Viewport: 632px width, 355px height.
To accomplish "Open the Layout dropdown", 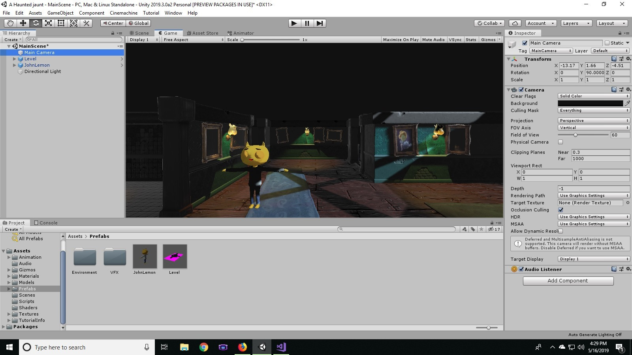I will pos(612,23).
